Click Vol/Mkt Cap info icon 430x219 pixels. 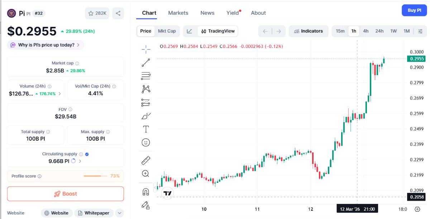[114, 86]
